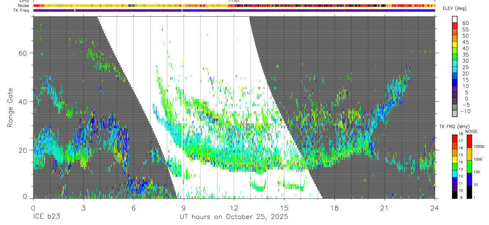Click the '18' tick on UT hours axis
The height and width of the screenshot is (225, 489).
tap(334, 208)
